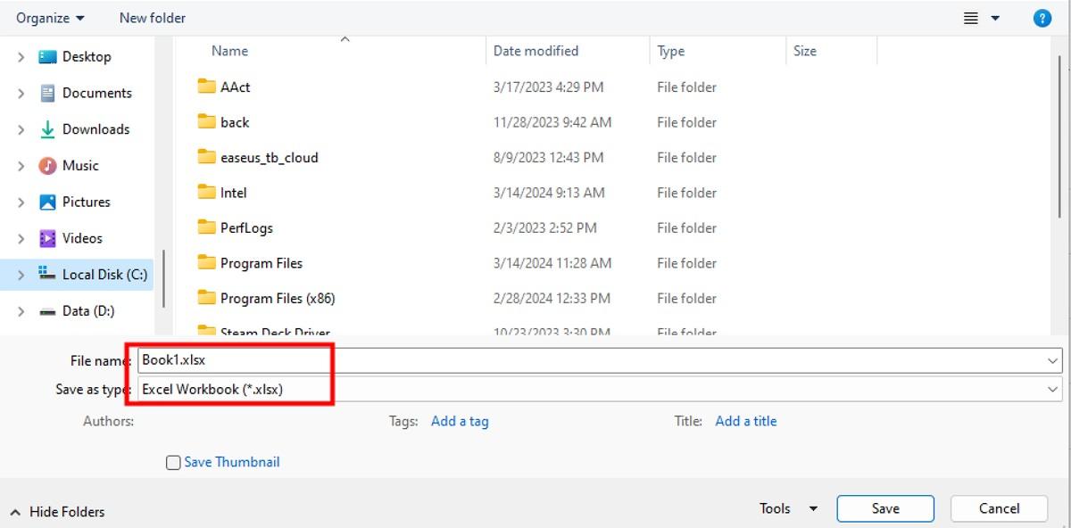Screen dimensions: 1071x528
Task: Click the Save button
Action: point(884,507)
